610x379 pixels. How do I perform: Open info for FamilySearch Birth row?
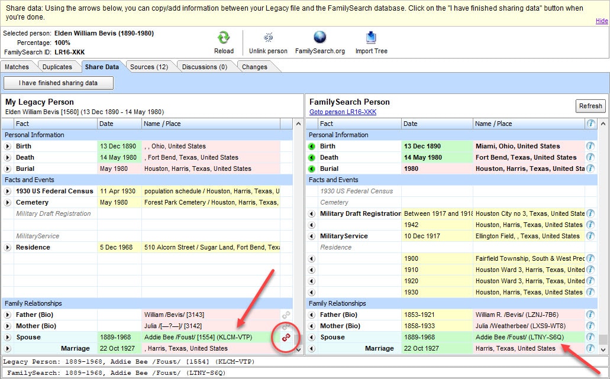[x=590, y=146]
